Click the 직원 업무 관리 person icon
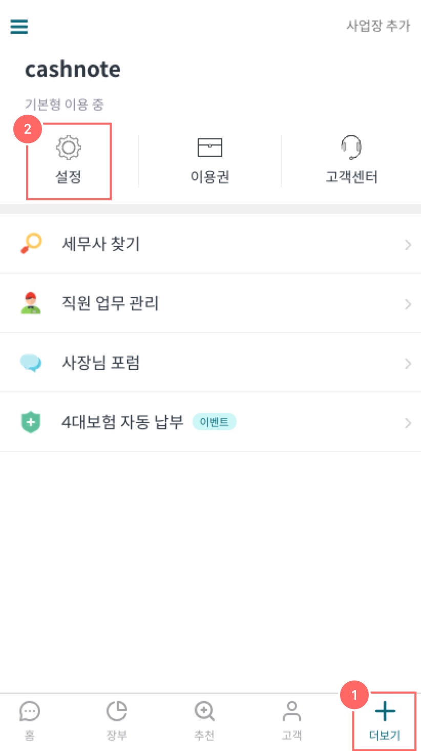421x751 pixels. click(x=31, y=303)
